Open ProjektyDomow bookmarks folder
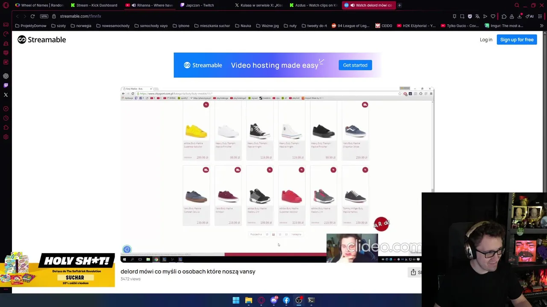The height and width of the screenshot is (307, 547). [30, 26]
